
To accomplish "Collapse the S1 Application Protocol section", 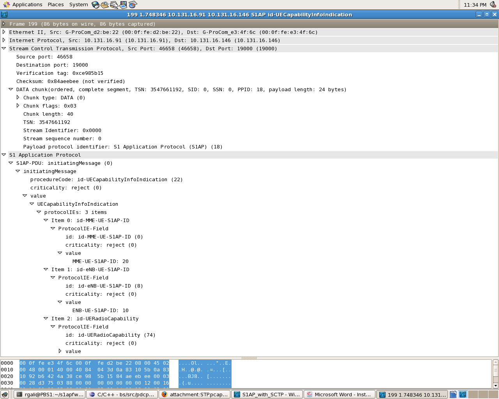I will click(x=4, y=155).
